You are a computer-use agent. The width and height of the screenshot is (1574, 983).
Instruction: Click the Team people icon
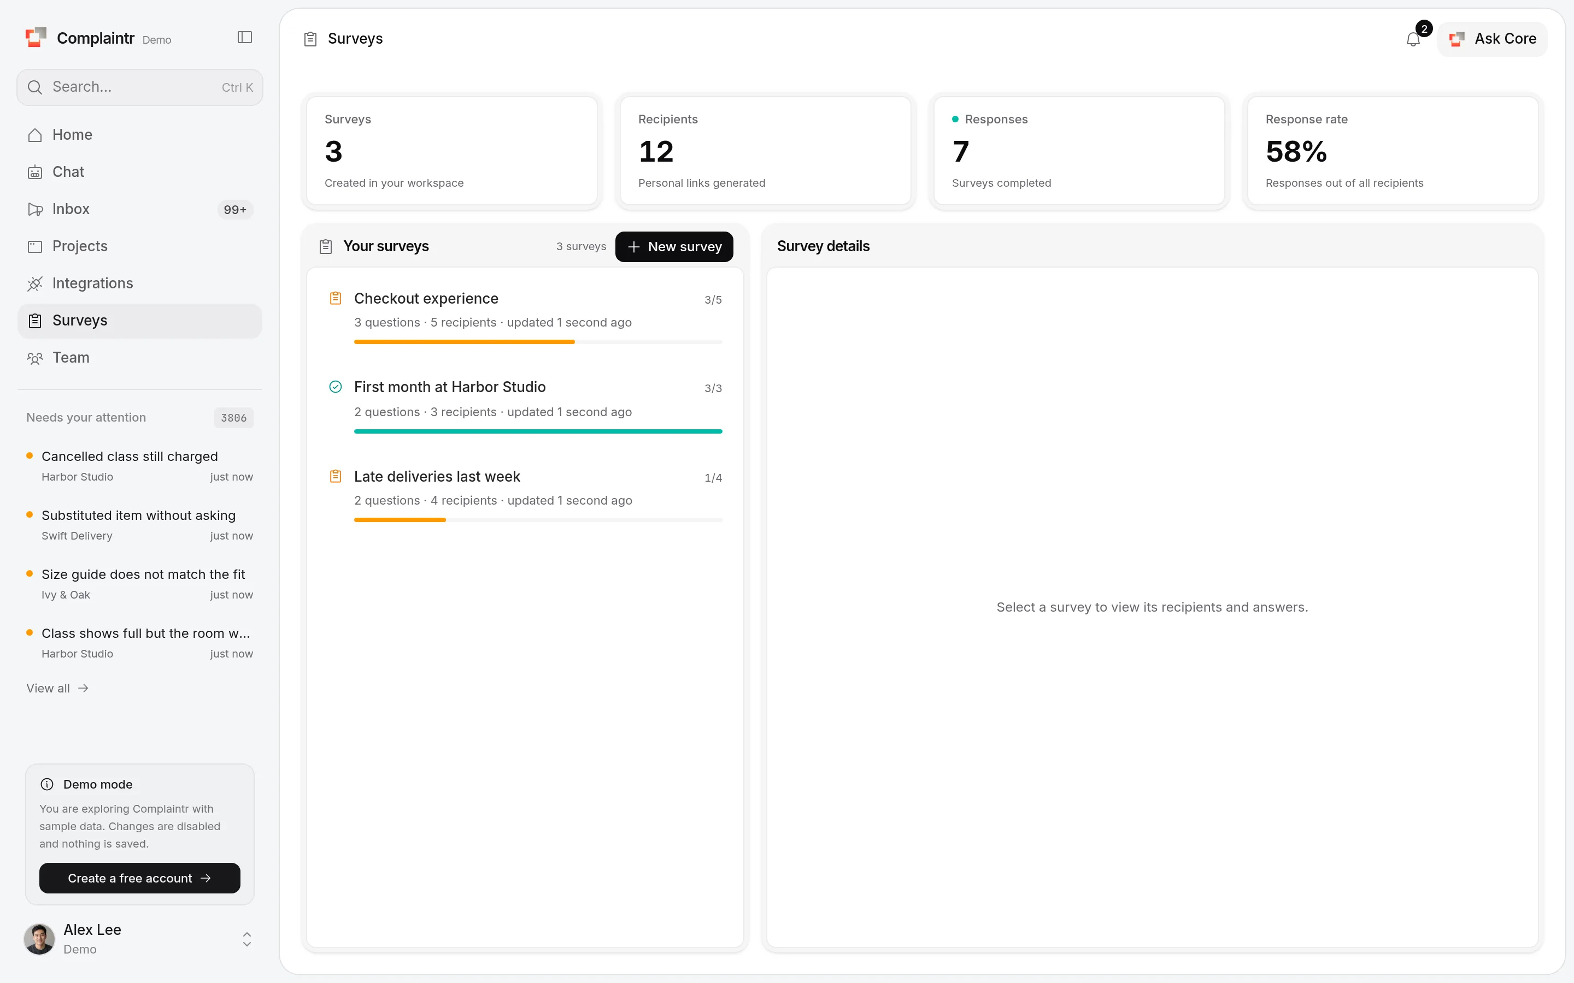[35, 358]
